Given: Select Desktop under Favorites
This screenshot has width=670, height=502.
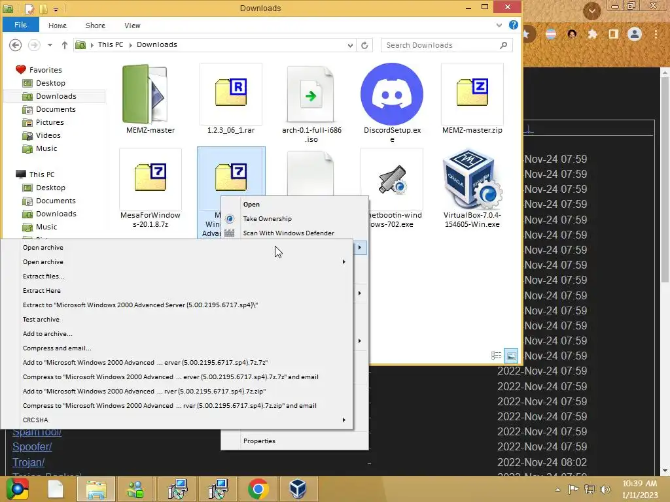Looking at the screenshot, I should pyautogui.click(x=50, y=83).
